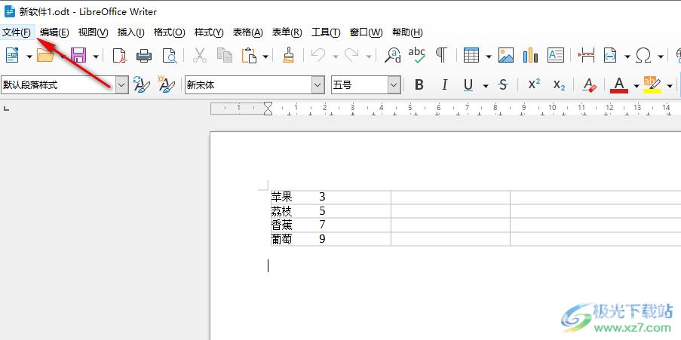Viewport: 681px width, 340px height.
Task: Expand the New document dropdown arrow
Action: point(29,57)
